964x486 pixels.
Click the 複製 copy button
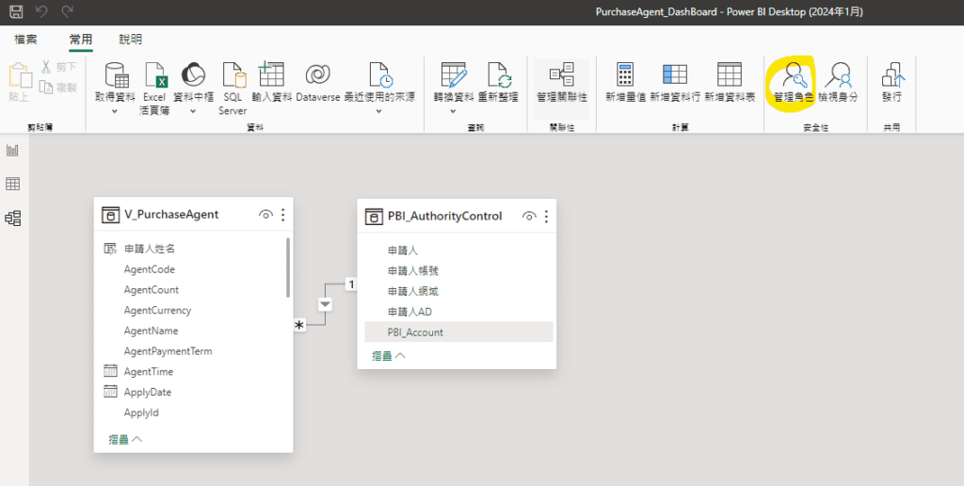[58, 88]
